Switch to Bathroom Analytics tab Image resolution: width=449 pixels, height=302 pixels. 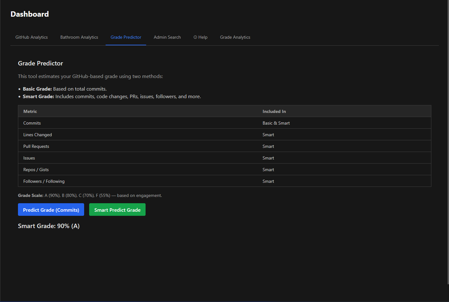pos(79,37)
